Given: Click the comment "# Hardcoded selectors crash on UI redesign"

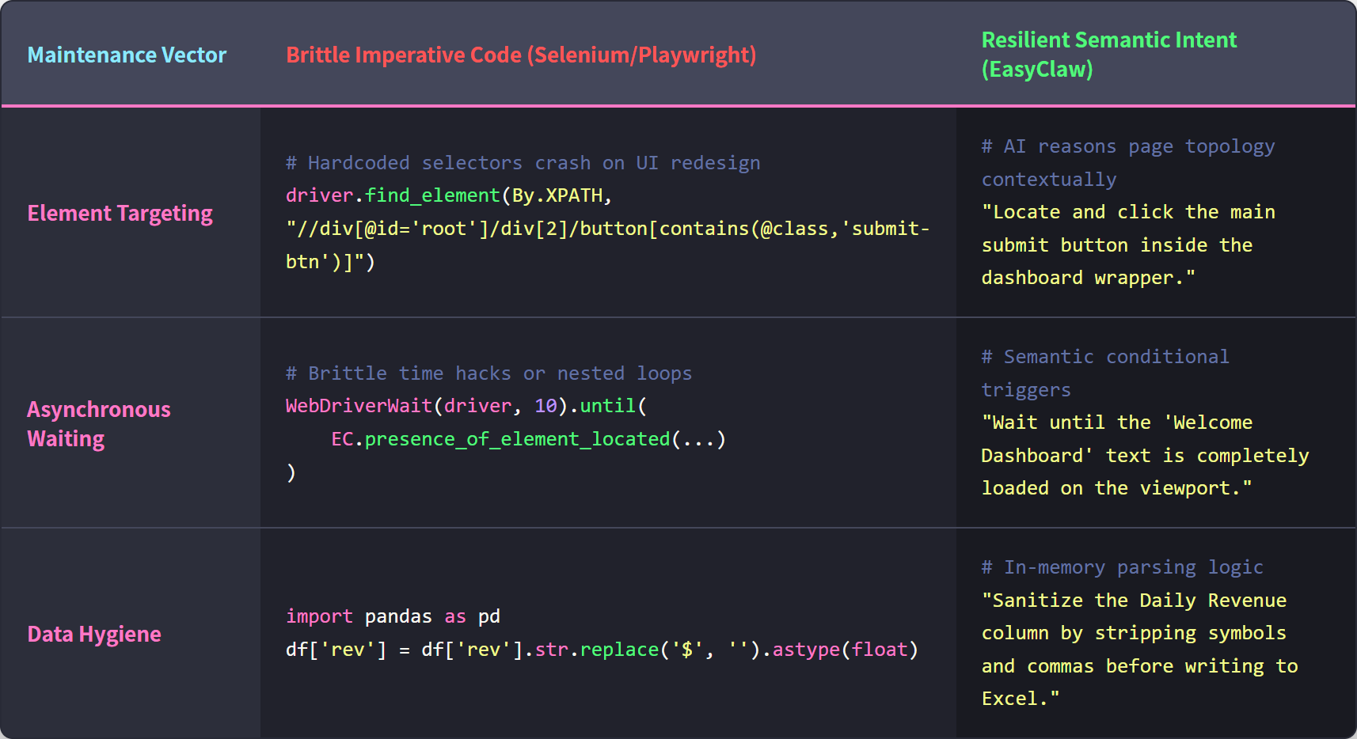Looking at the screenshot, I should click(x=523, y=163).
